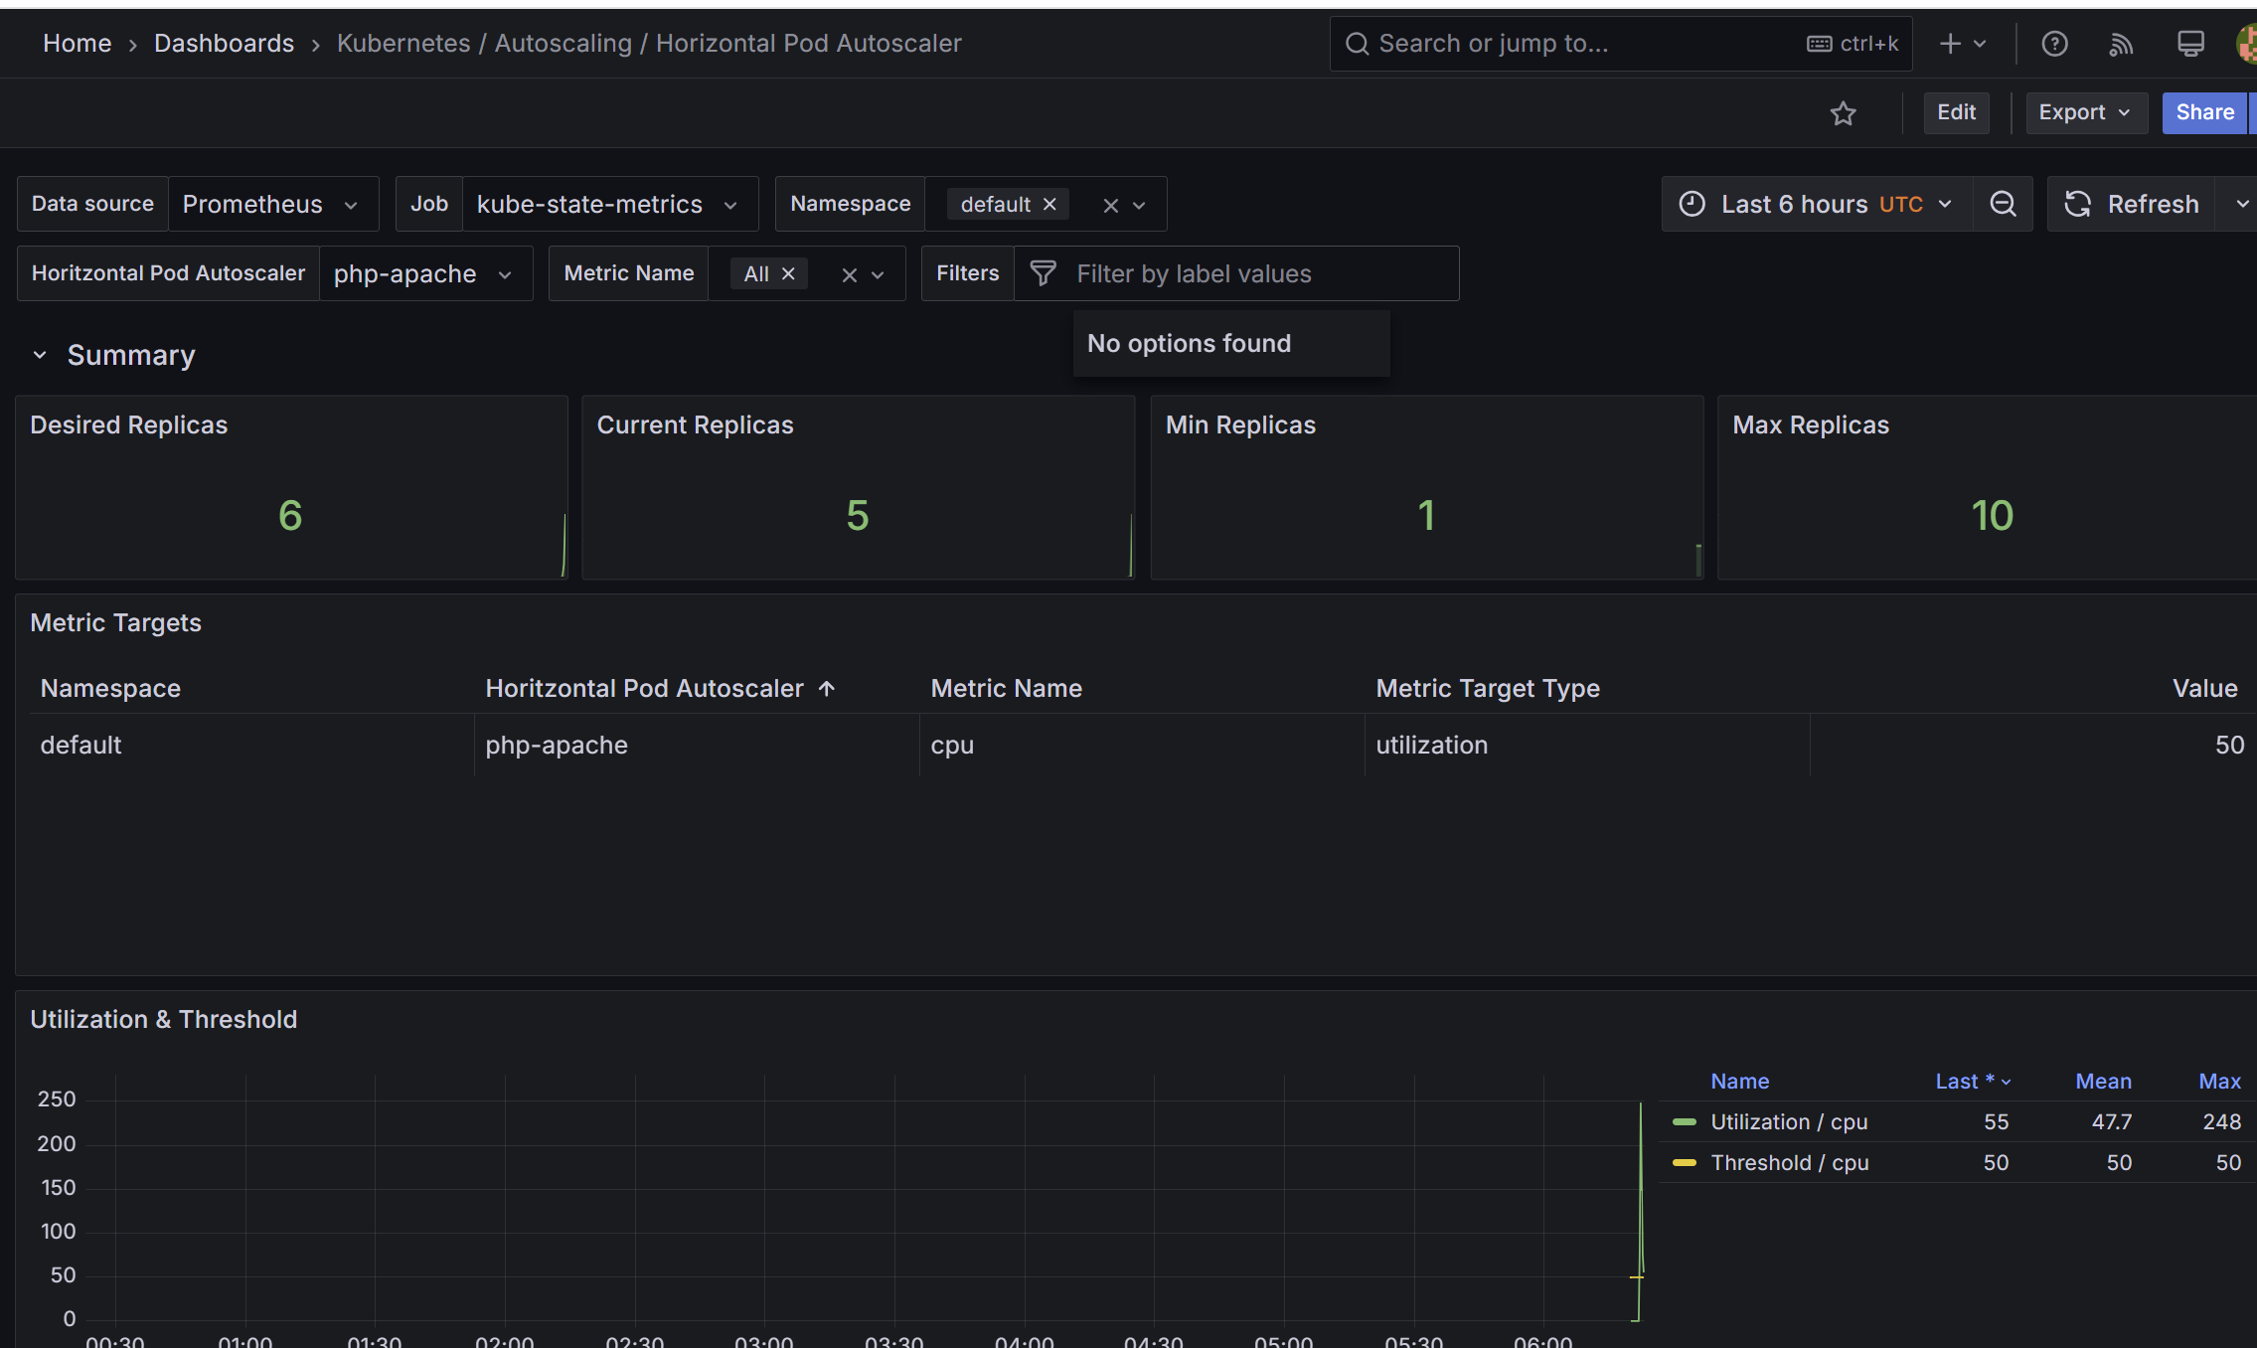Viewport: 2257px width, 1348px height.
Task: Remove the All metric name tag
Action: (x=788, y=273)
